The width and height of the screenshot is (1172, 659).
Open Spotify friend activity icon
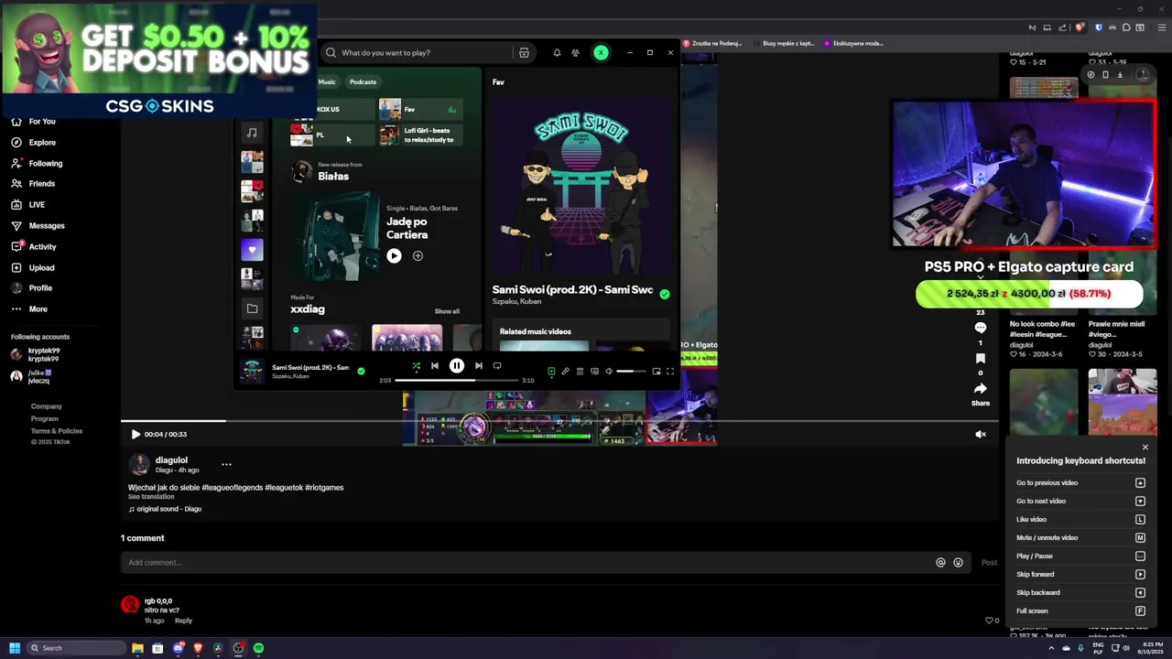(575, 53)
